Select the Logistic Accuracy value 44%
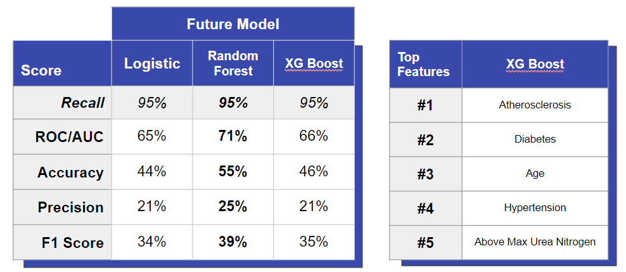626x272 pixels. point(152,171)
